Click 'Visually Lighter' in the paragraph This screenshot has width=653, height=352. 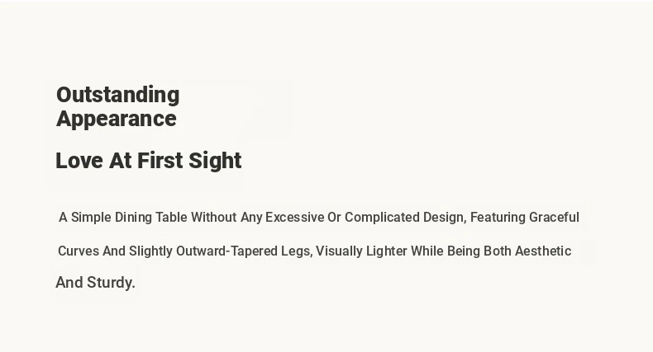click(361, 251)
